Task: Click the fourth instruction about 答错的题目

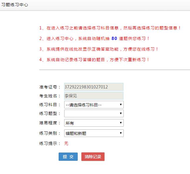Action: [94, 60]
